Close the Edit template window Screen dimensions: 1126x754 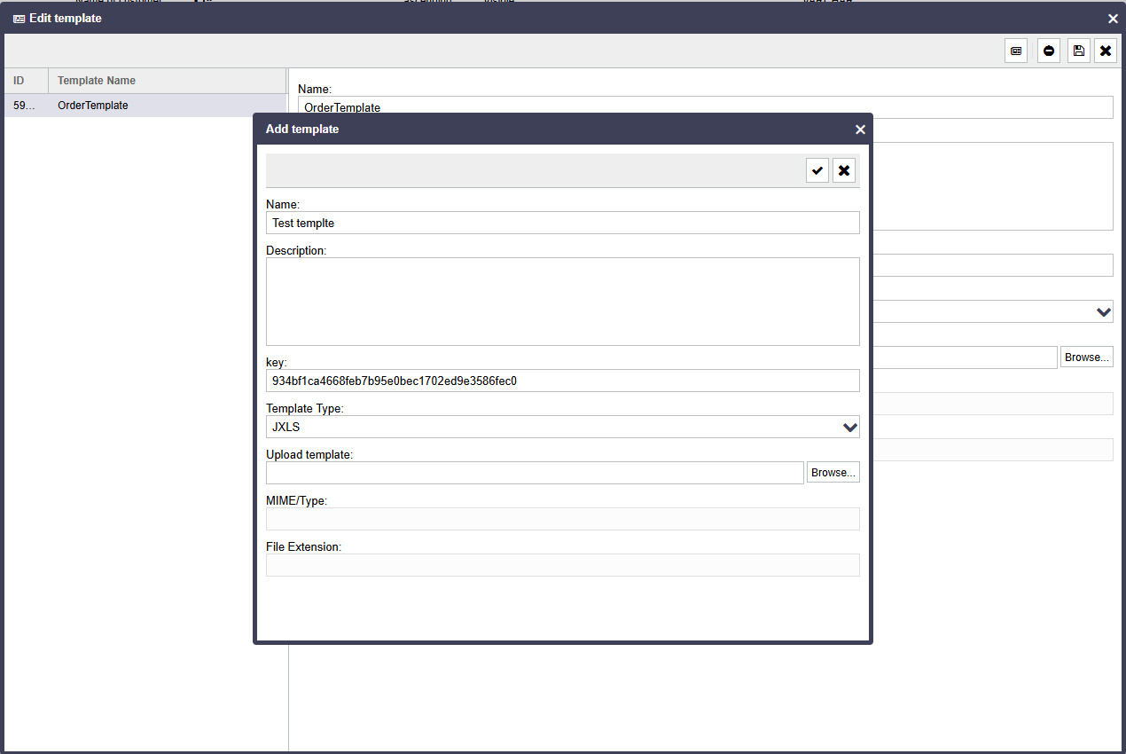coord(1113,19)
